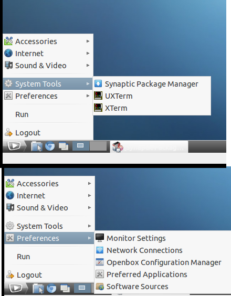Click the Software Sources globe icon
The image size is (231, 296).
coord(100,287)
